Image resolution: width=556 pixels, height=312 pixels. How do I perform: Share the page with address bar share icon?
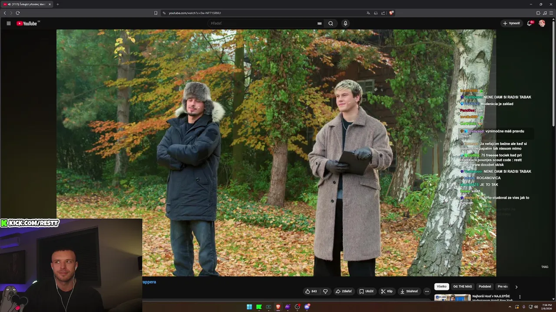point(383,13)
